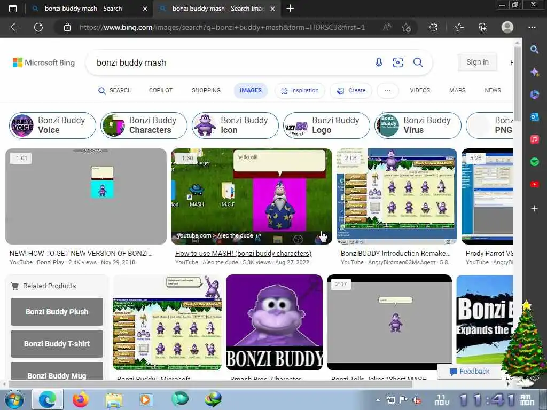Open the COPILOT tab
The width and height of the screenshot is (547, 410).
[x=160, y=90]
